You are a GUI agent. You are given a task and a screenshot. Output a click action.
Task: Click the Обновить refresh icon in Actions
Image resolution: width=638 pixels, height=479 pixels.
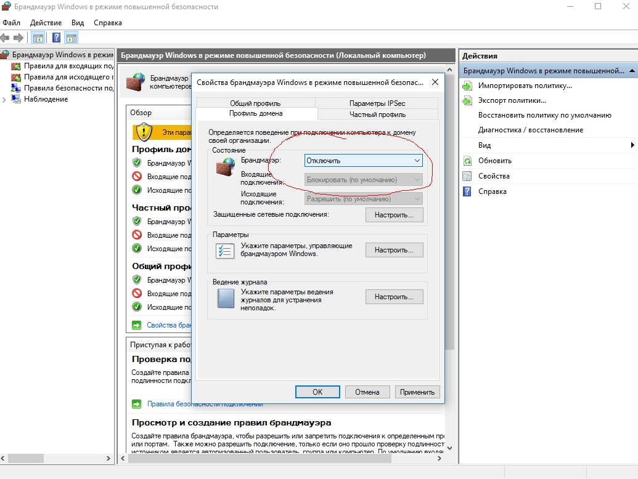[467, 161]
